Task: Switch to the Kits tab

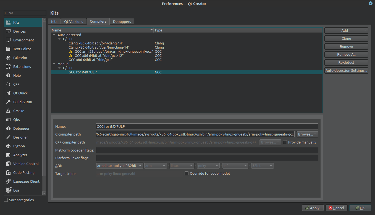Action: (x=54, y=22)
